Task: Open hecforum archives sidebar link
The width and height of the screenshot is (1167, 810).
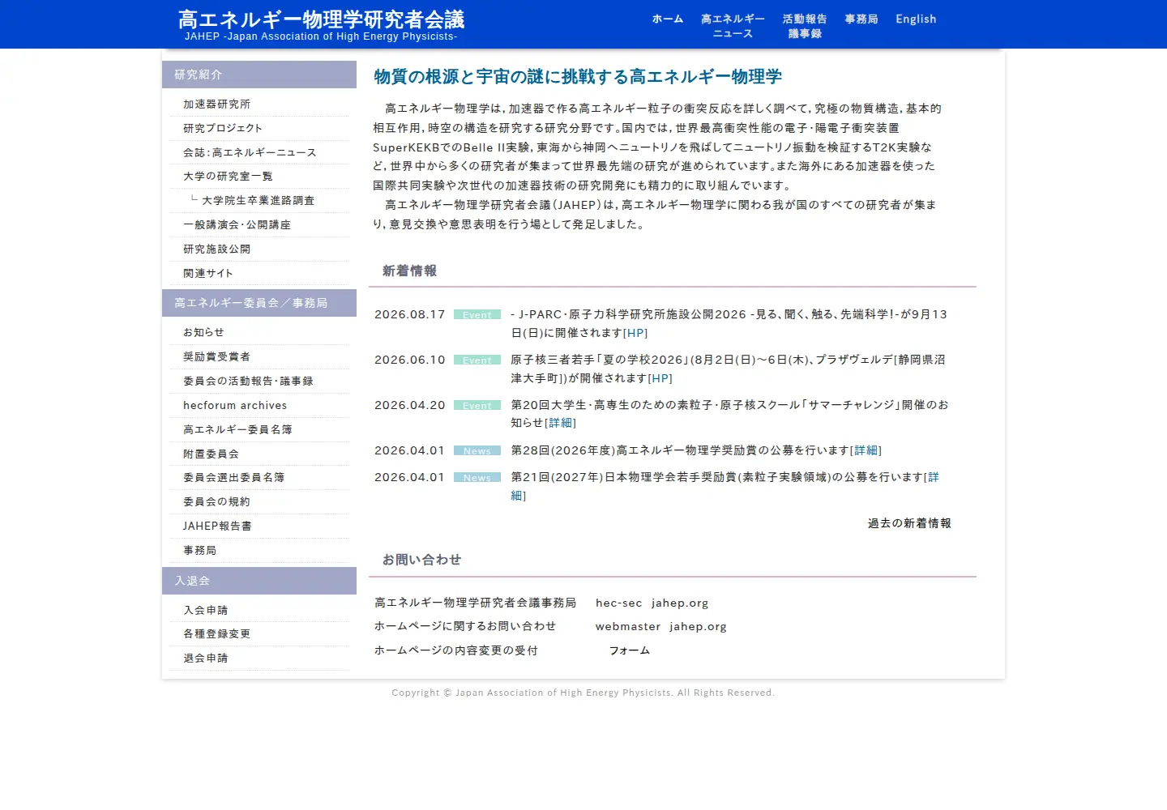Action: 235,406
